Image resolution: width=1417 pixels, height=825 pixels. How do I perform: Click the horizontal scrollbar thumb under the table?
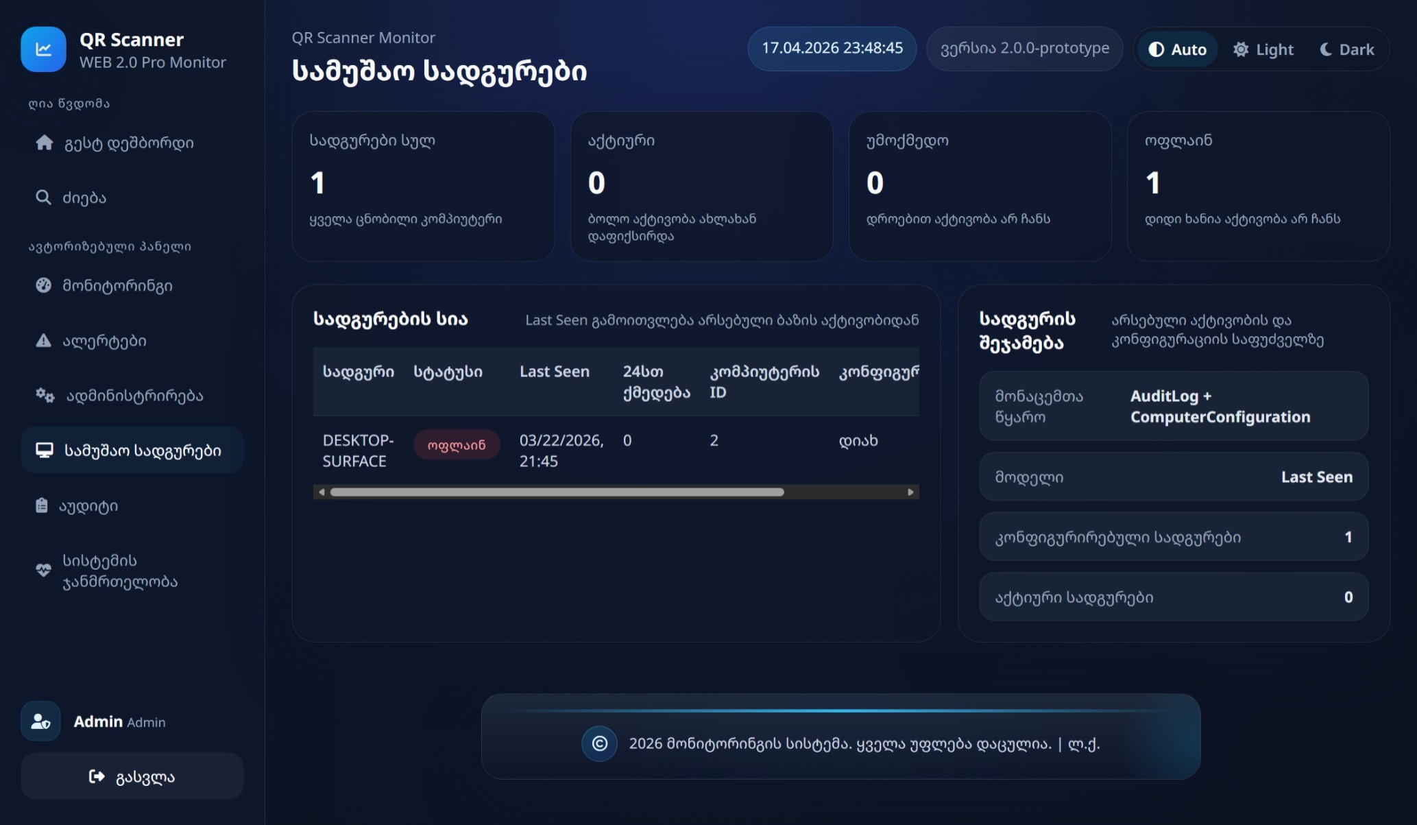click(x=557, y=492)
